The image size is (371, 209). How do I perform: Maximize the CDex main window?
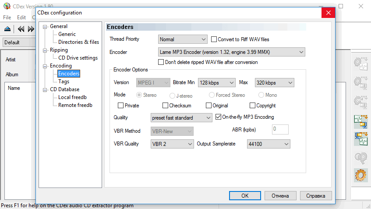click(x=341, y=6)
